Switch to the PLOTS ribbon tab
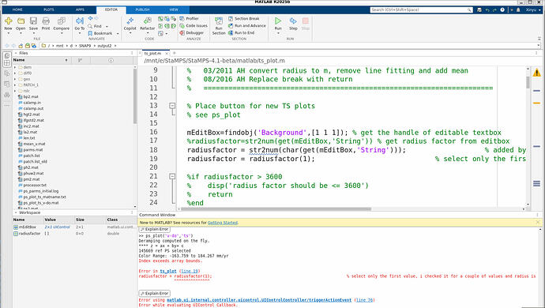The height and width of the screenshot is (308, 545). [x=49, y=9]
